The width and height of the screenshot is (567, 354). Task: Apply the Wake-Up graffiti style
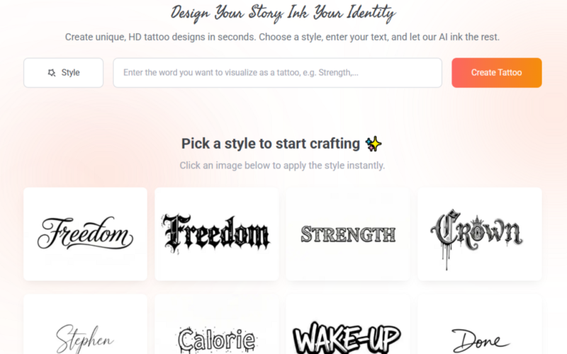348,324
